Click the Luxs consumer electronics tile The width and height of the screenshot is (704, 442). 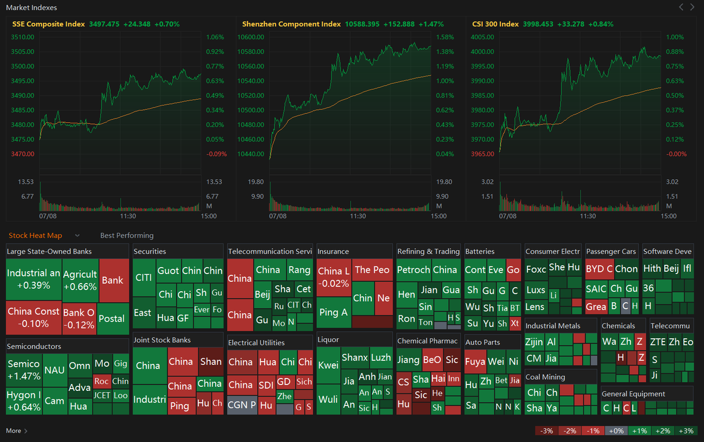[536, 290]
